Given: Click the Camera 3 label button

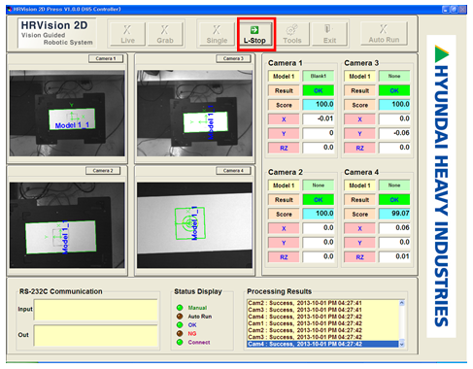Looking at the screenshot, I should pos(233,58).
